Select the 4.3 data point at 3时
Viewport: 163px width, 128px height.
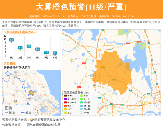point(29,46)
